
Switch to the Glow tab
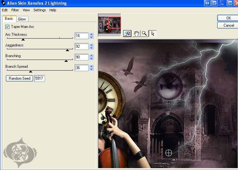22,19
